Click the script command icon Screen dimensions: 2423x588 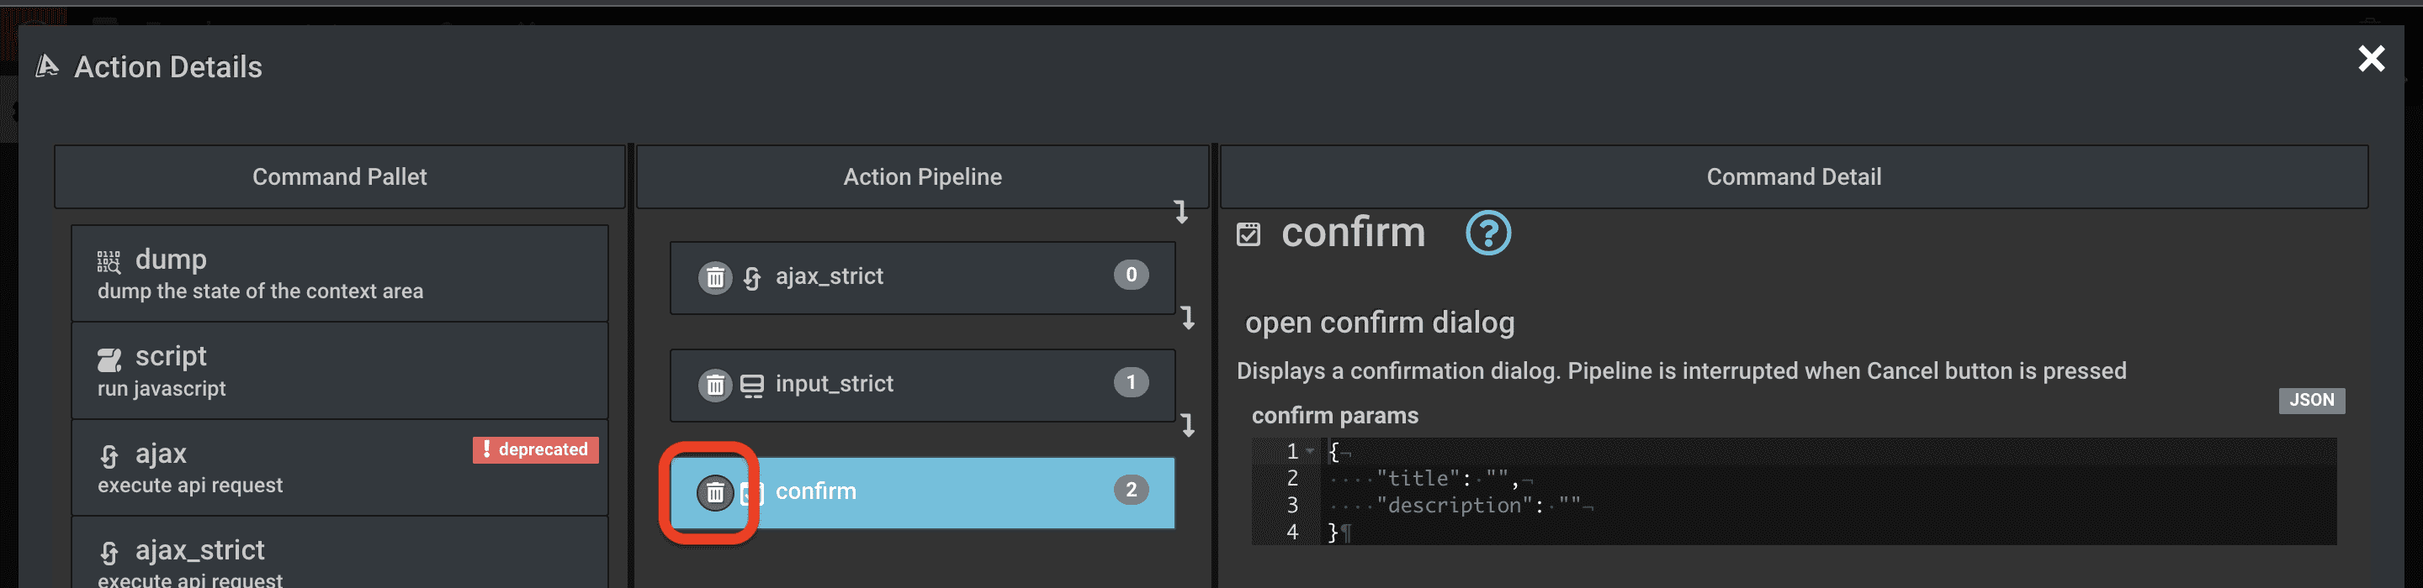click(x=109, y=359)
